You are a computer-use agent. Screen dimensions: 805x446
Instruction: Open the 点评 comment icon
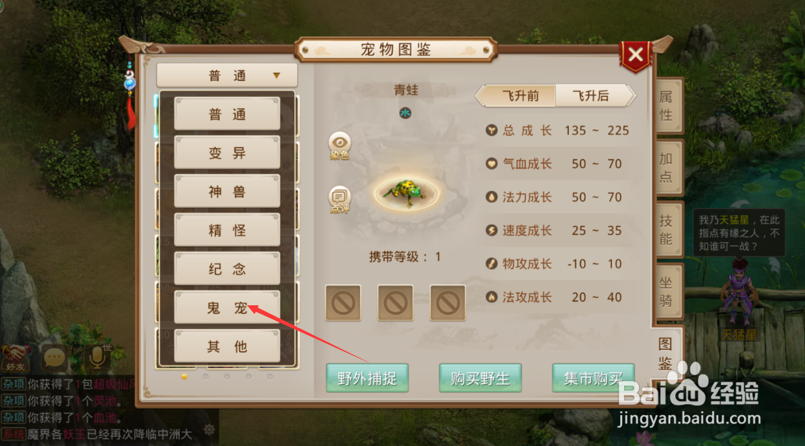coord(340,199)
